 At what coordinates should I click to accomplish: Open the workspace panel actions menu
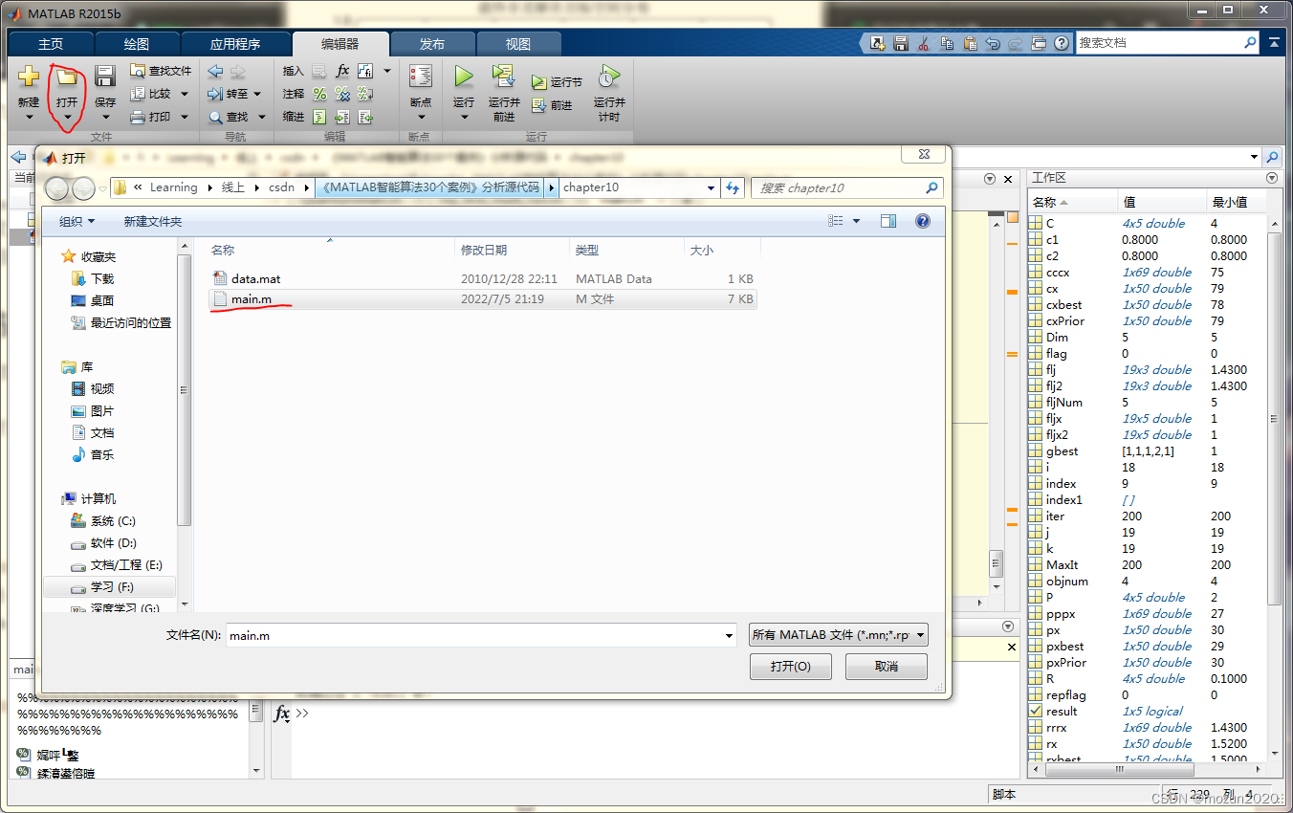(x=1271, y=178)
